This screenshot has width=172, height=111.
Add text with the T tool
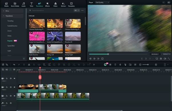point(44,65)
